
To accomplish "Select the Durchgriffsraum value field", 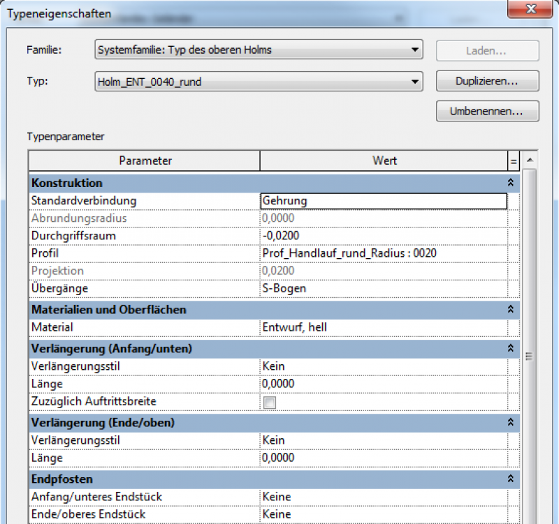I will click(x=383, y=236).
